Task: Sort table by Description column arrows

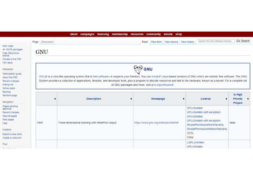Action: click(131, 99)
